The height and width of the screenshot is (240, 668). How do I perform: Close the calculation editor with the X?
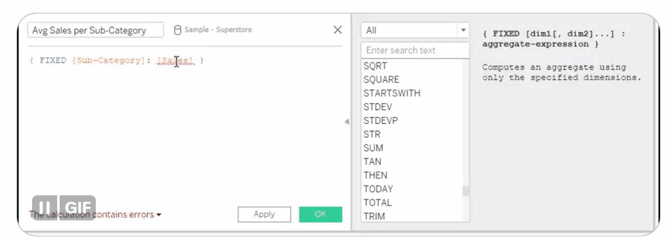(x=338, y=30)
